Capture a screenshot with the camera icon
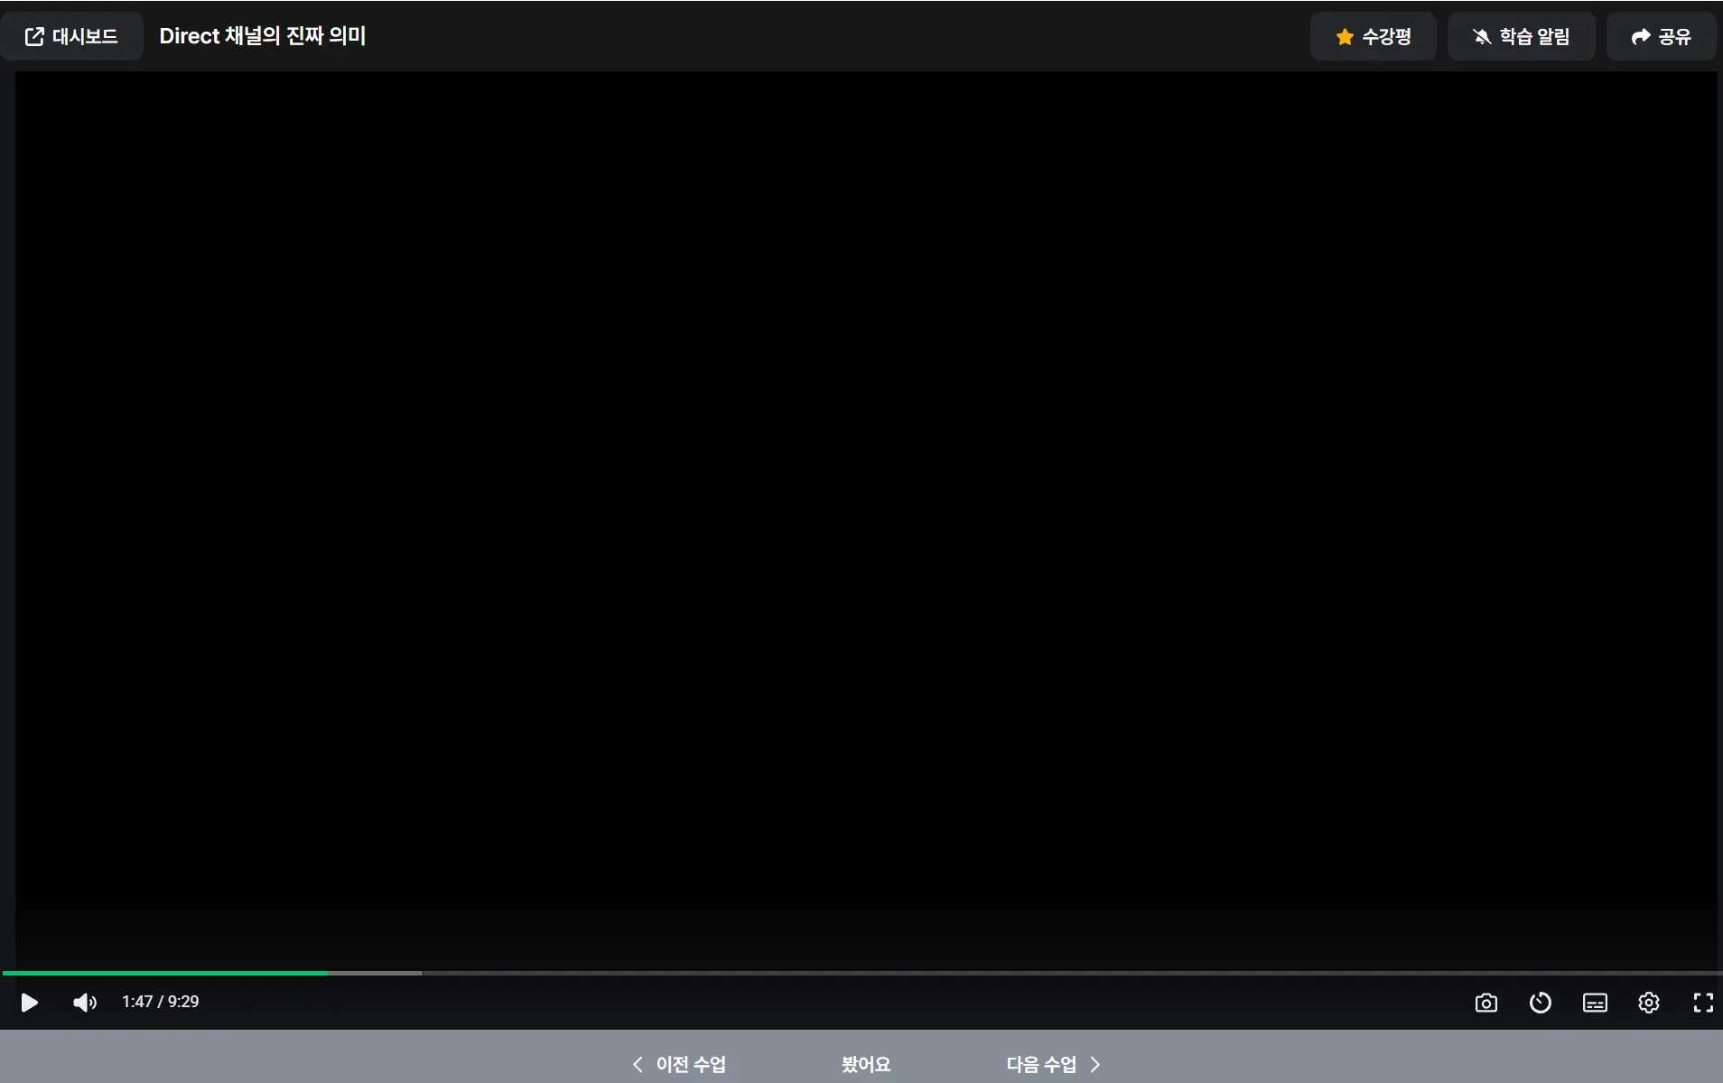The image size is (1723, 1083). [x=1486, y=1003]
